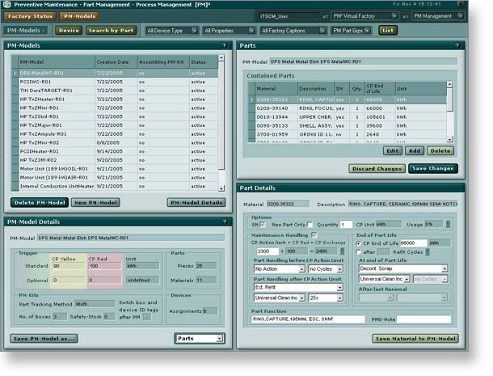Open help icon in Part Details header
The width and height of the screenshot is (493, 376).
[458, 188]
